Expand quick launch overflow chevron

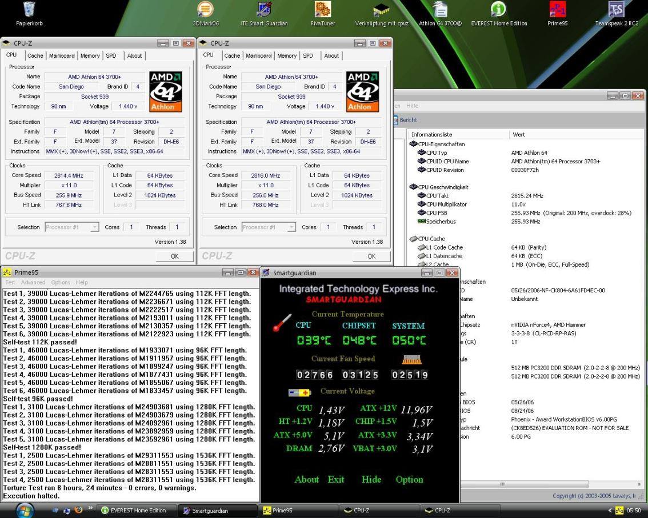pyautogui.click(x=90, y=508)
